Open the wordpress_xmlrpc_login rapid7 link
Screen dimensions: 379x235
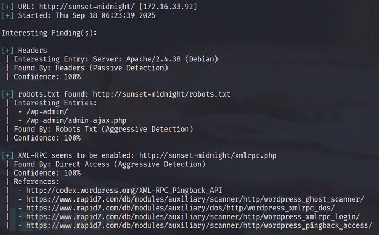(193, 217)
